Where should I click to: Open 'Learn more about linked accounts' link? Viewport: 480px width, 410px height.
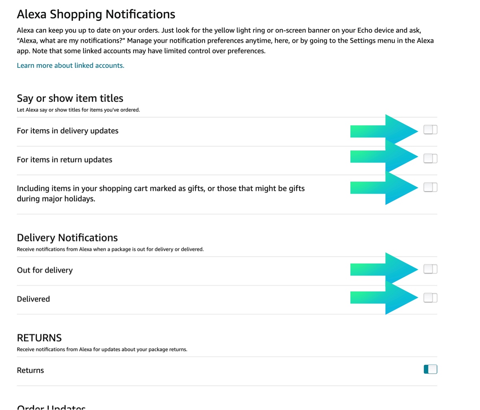[x=70, y=65]
